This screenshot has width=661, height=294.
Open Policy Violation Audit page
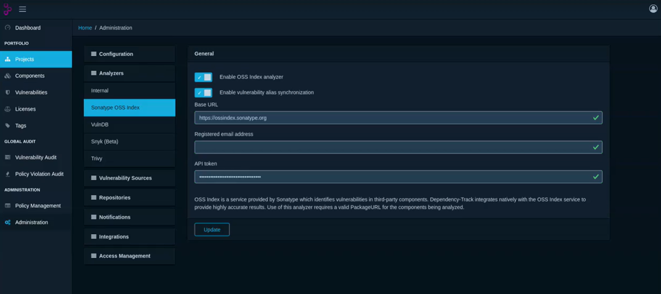[36, 174]
